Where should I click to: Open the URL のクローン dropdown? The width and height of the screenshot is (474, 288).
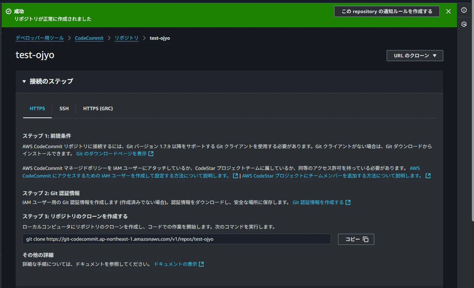[414, 55]
